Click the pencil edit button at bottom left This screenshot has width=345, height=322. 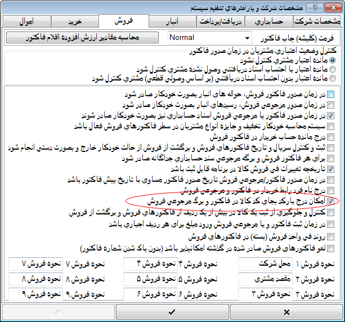tap(58, 311)
